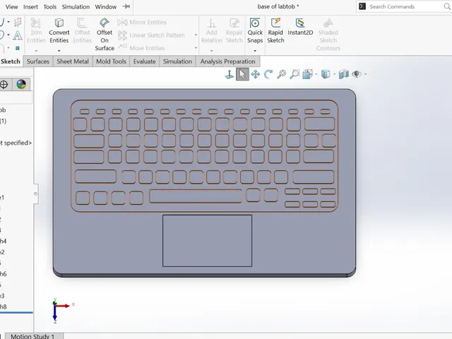The image size is (452, 339).
Task: Switch to the Evaluate tab
Action: (144, 61)
